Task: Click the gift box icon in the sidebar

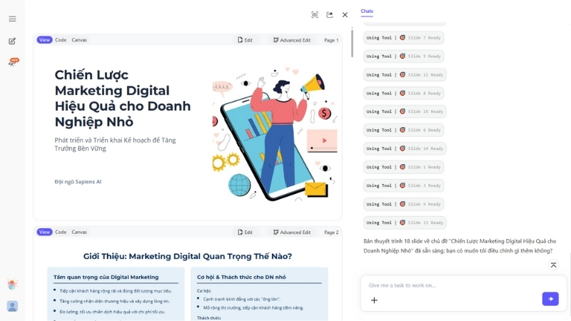Action: click(x=12, y=285)
